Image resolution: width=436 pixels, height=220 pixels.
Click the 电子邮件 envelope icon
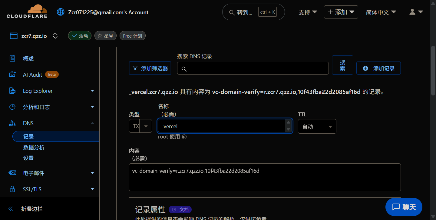pos(12,173)
